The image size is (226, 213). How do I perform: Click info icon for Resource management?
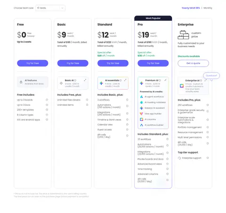(208, 132)
